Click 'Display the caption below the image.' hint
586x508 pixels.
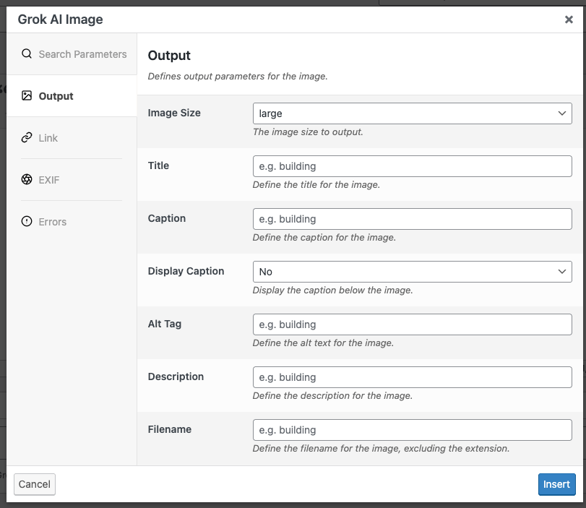[332, 290]
